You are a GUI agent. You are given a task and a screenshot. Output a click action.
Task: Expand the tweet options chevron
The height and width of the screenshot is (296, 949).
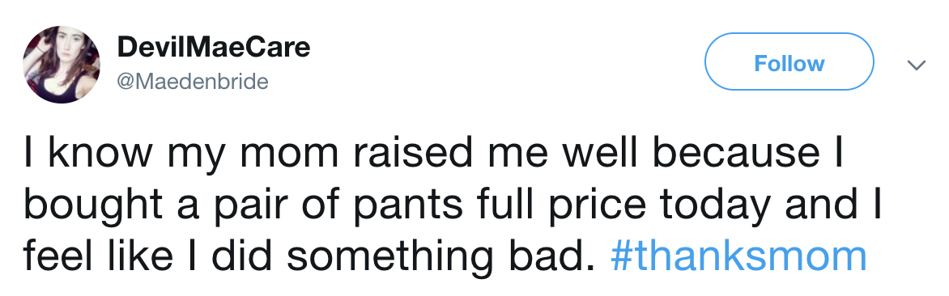[917, 65]
